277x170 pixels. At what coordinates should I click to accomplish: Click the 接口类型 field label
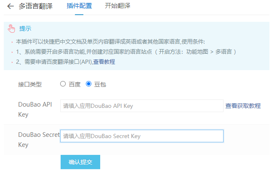tap(30, 84)
